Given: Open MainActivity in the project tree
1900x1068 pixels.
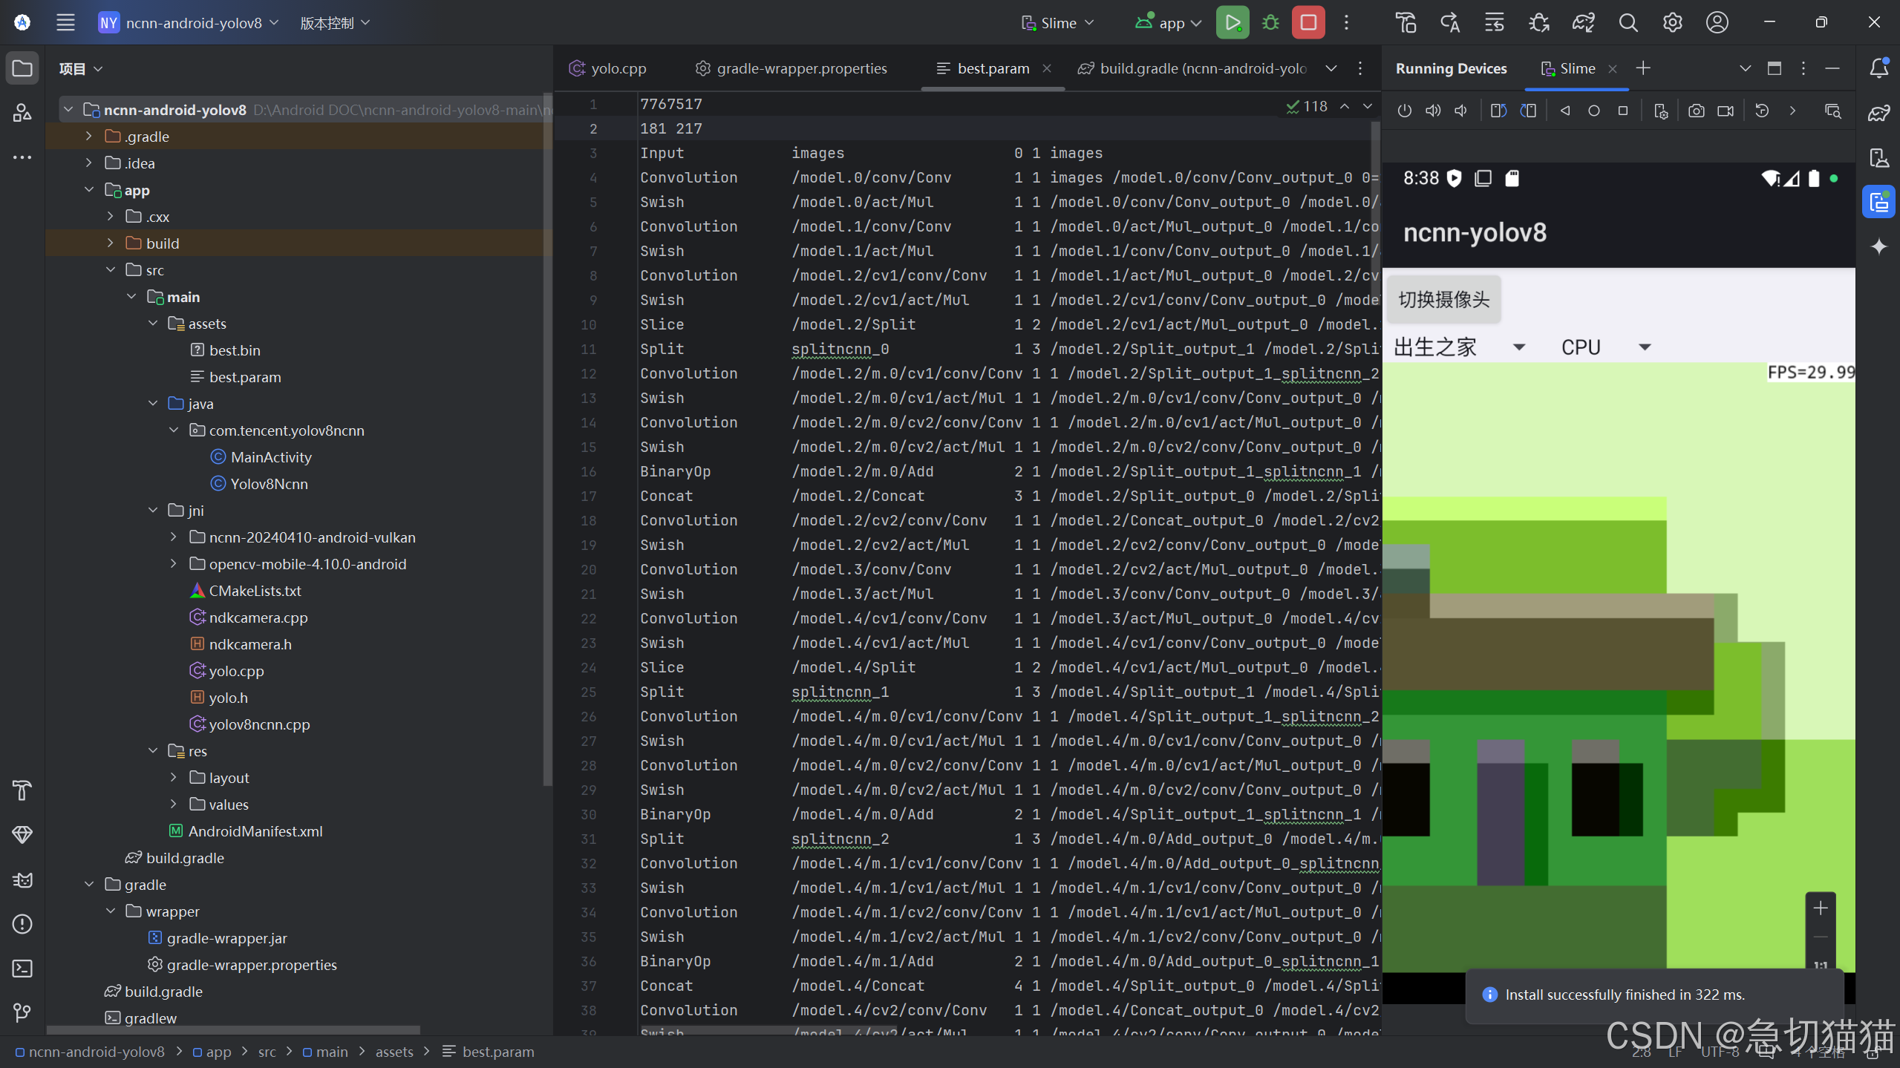Looking at the screenshot, I should click(270, 457).
